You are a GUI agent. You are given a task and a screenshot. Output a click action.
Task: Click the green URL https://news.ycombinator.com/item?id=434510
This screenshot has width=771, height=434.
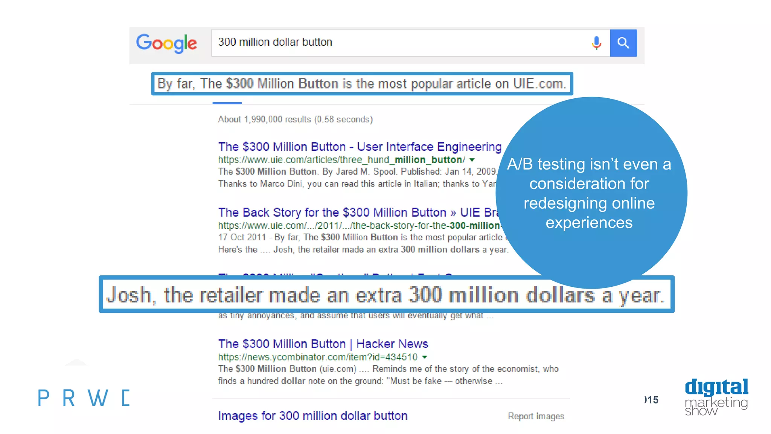coord(318,357)
